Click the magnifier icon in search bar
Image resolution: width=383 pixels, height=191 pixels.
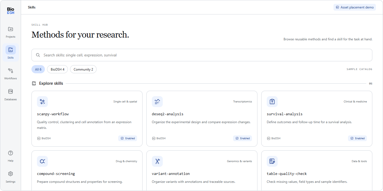click(x=38, y=55)
